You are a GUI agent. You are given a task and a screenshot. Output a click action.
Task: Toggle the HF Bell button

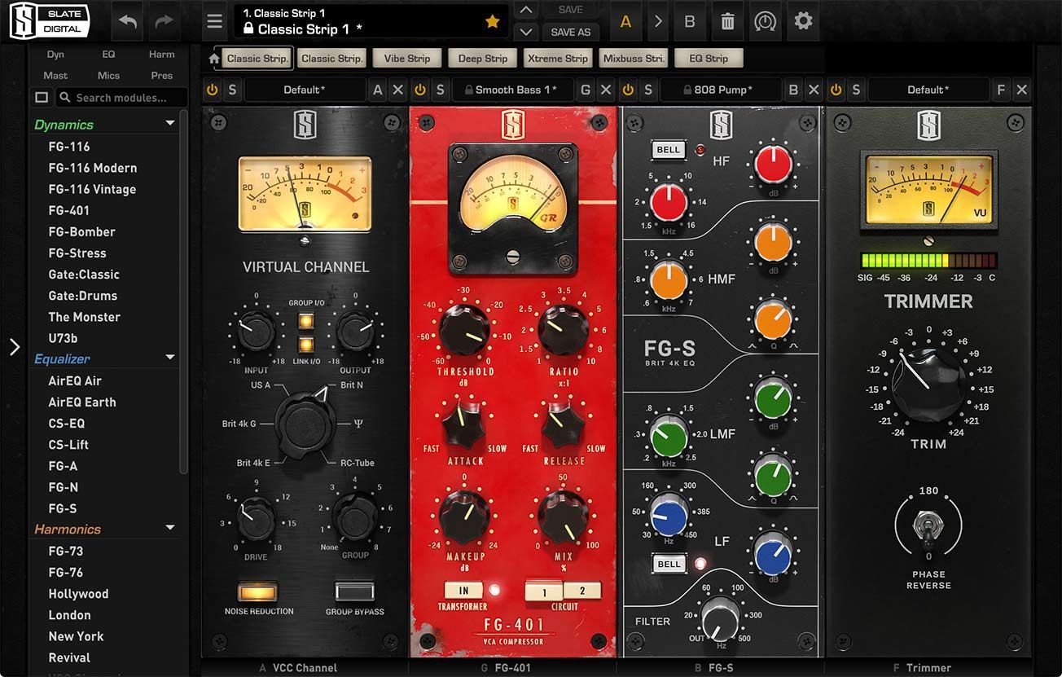click(669, 150)
